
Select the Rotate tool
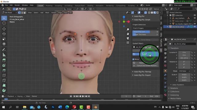coord(4,34)
